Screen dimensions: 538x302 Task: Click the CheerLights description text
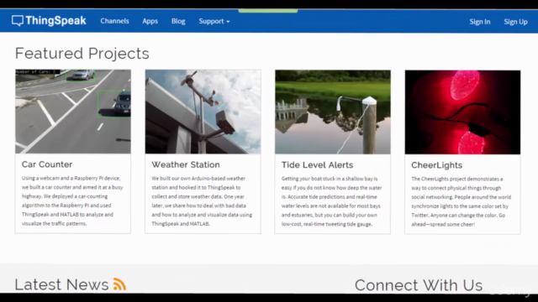(x=462, y=201)
